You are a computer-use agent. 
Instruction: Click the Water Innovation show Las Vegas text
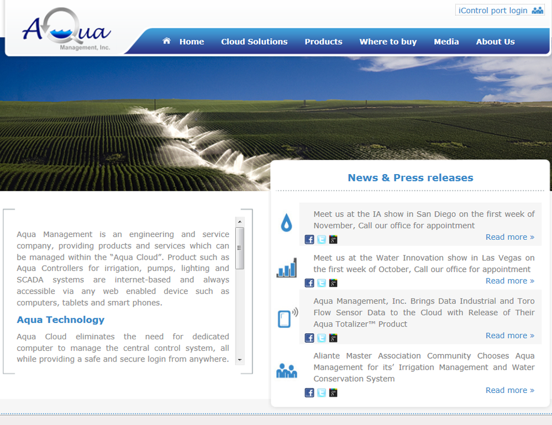(424, 264)
